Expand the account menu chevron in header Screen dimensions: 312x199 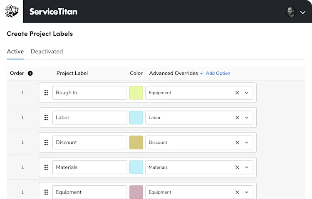click(x=303, y=12)
